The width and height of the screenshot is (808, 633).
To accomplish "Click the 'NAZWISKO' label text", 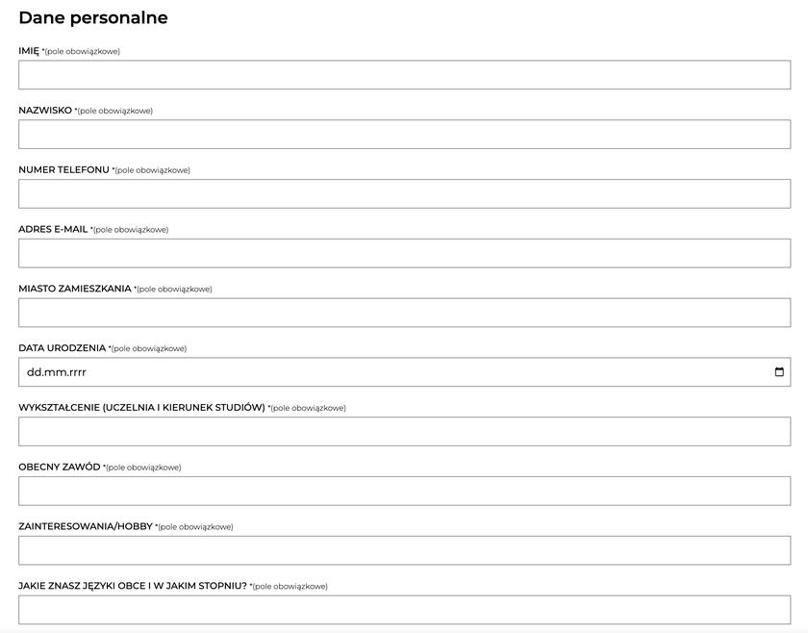I will [45, 111].
